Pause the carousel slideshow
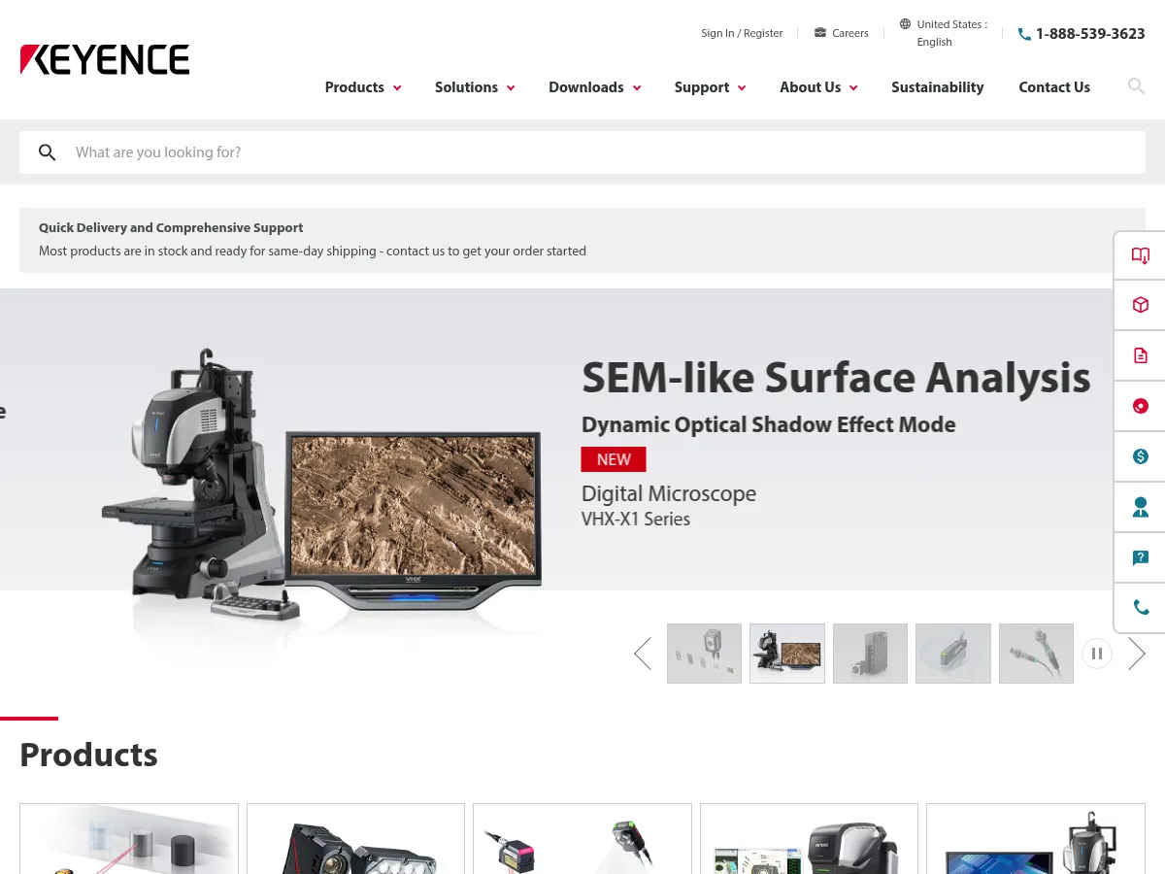Viewport: 1165px width, 874px height. [1097, 654]
